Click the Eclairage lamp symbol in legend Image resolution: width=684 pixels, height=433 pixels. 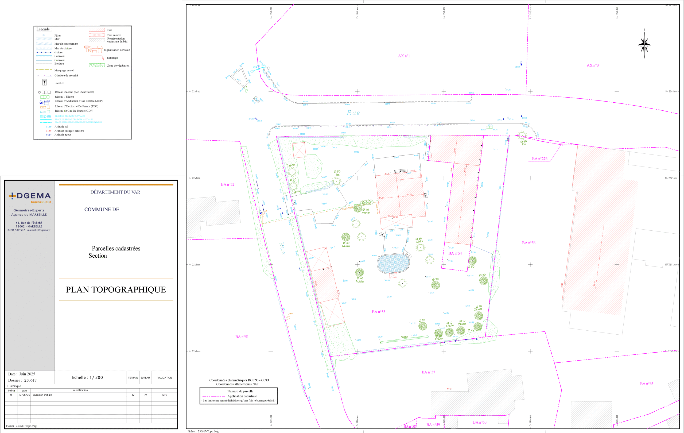[x=98, y=57]
